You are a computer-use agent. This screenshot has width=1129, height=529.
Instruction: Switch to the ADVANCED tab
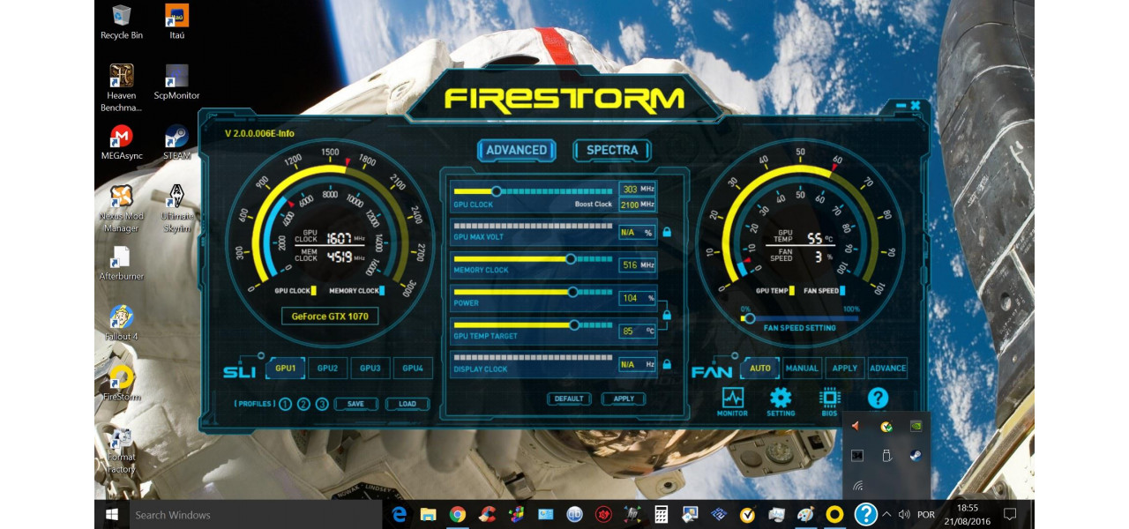tap(517, 150)
